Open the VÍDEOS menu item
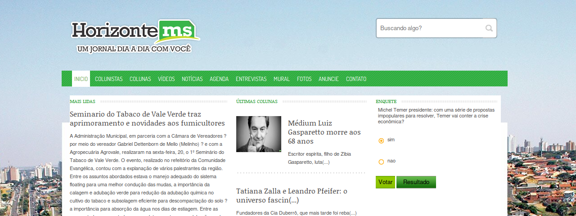576x216 pixels. pos(166,79)
